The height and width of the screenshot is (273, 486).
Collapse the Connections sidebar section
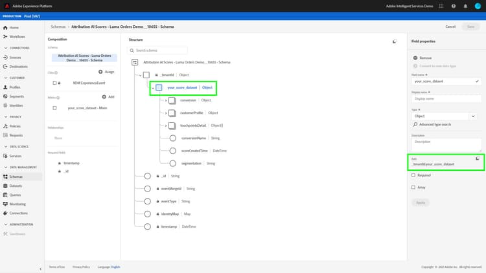click(6, 48)
